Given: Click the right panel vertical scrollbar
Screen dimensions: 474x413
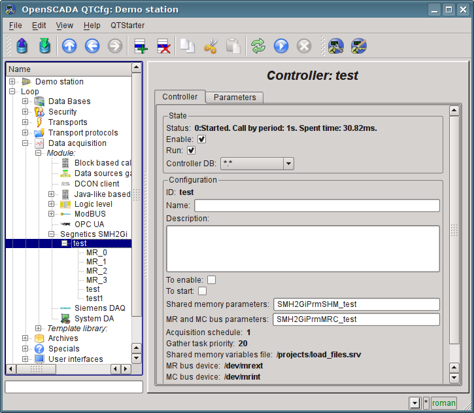Looking at the screenshot, I should tap(454, 229).
